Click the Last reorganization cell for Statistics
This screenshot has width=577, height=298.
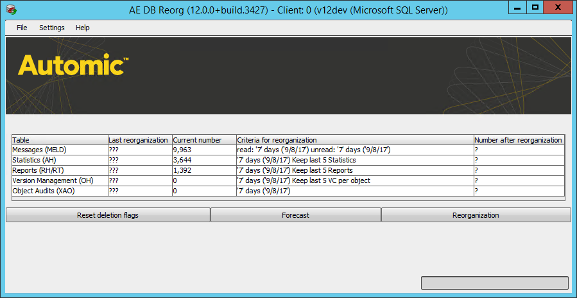pyautogui.click(x=140, y=160)
